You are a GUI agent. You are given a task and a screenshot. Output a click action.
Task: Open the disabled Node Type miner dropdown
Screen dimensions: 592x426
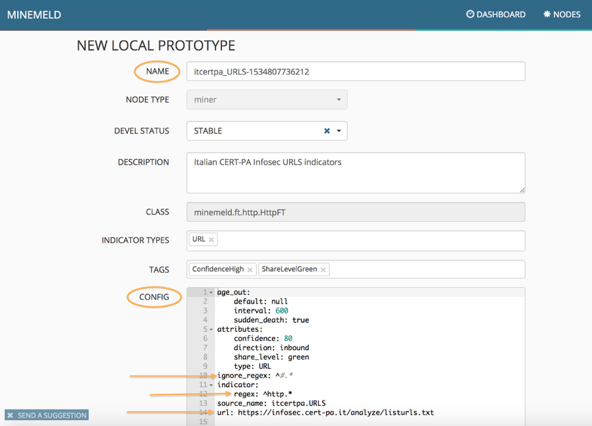(x=267, y=100)
